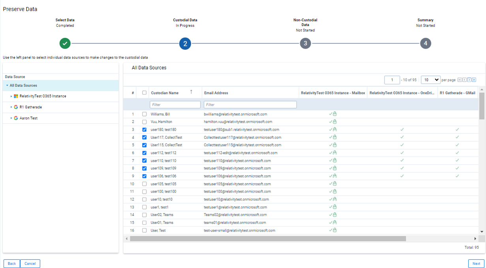Expand the RelativityTest O365 Instance node
The image size is (486, 268).
coord(11,96)
